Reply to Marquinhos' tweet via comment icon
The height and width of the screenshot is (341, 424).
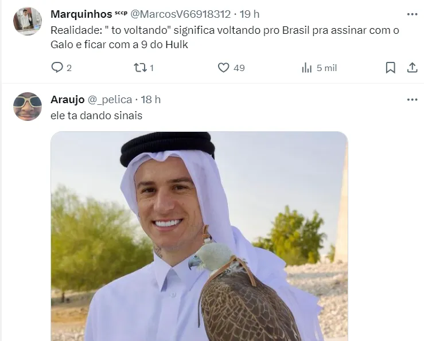click(57, 68)
